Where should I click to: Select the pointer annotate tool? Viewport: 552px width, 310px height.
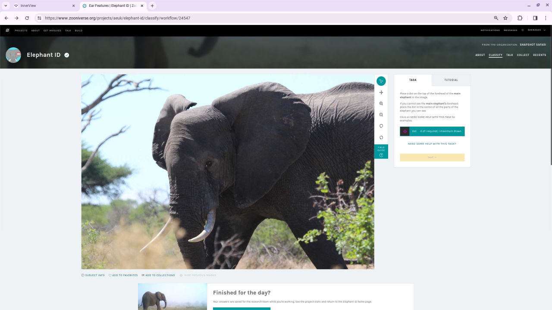381,81
